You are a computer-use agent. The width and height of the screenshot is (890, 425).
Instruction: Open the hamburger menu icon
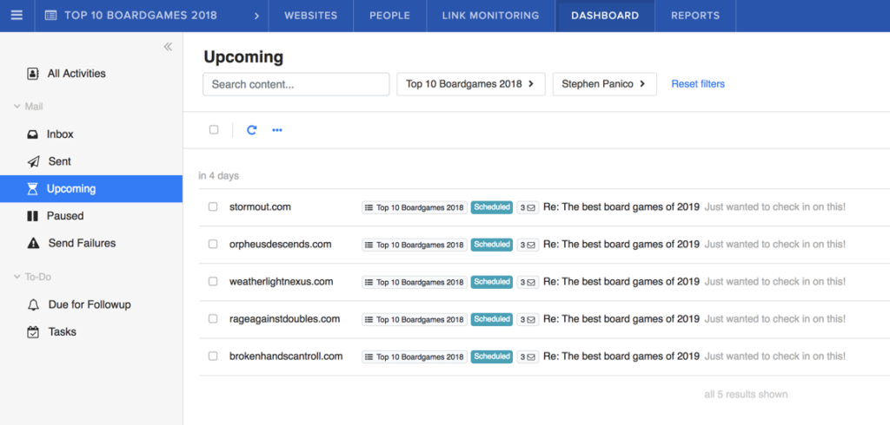pyautogui.click(x=17, y=16)
